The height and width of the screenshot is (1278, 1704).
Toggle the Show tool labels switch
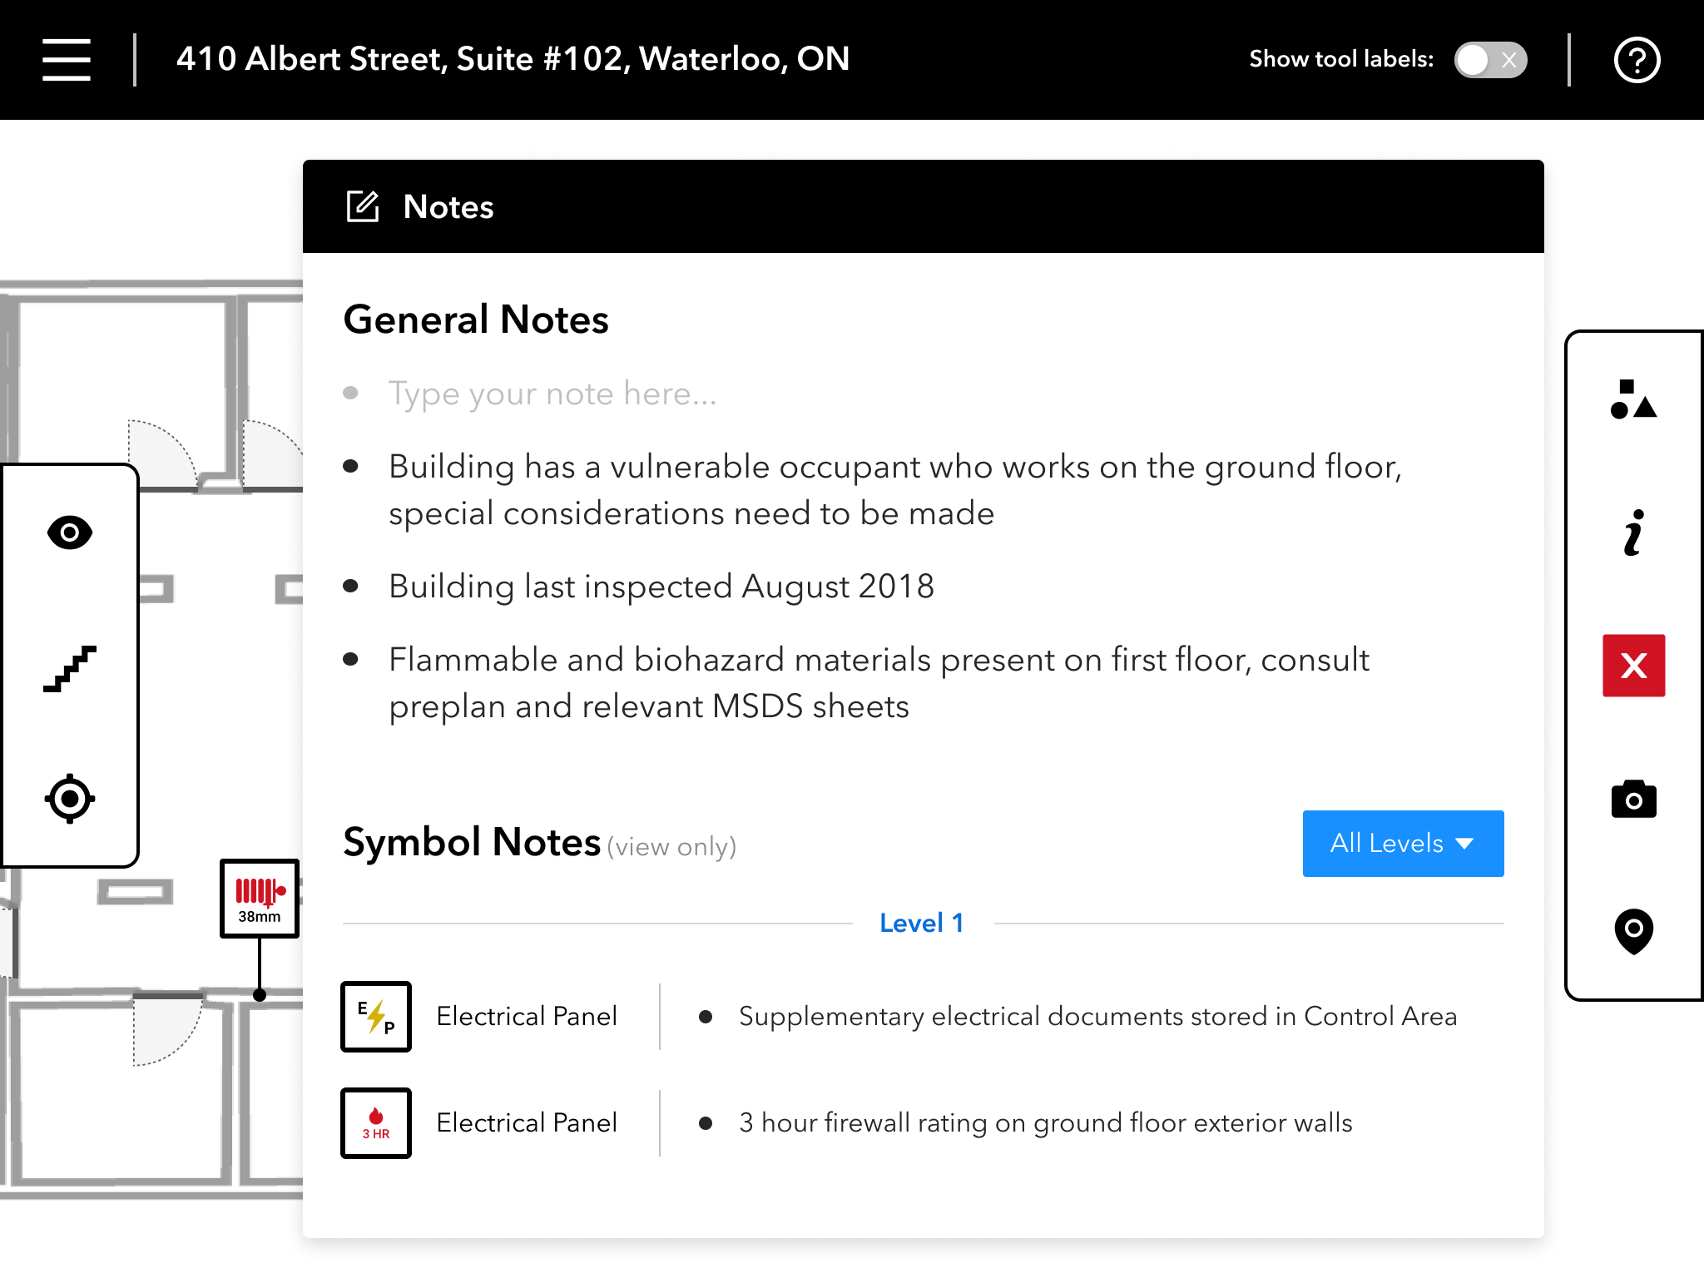pos(1490,60)
